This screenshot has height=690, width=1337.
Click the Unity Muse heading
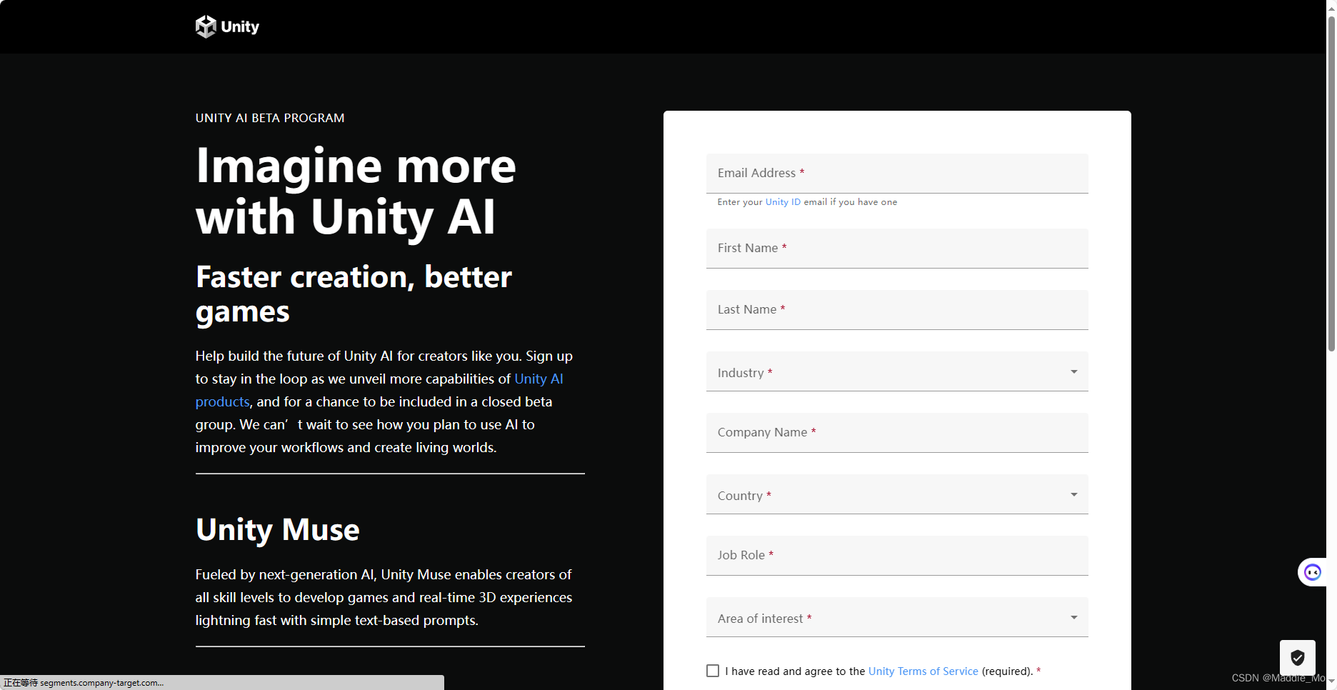(278, 530)
